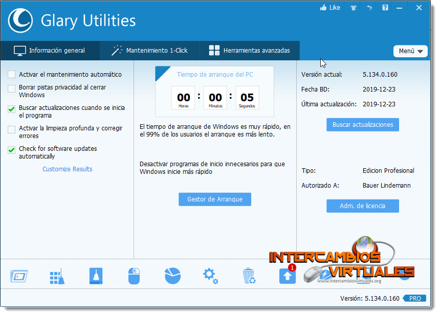Click the 05 Segundos counter box

click(x=247, y=98)
